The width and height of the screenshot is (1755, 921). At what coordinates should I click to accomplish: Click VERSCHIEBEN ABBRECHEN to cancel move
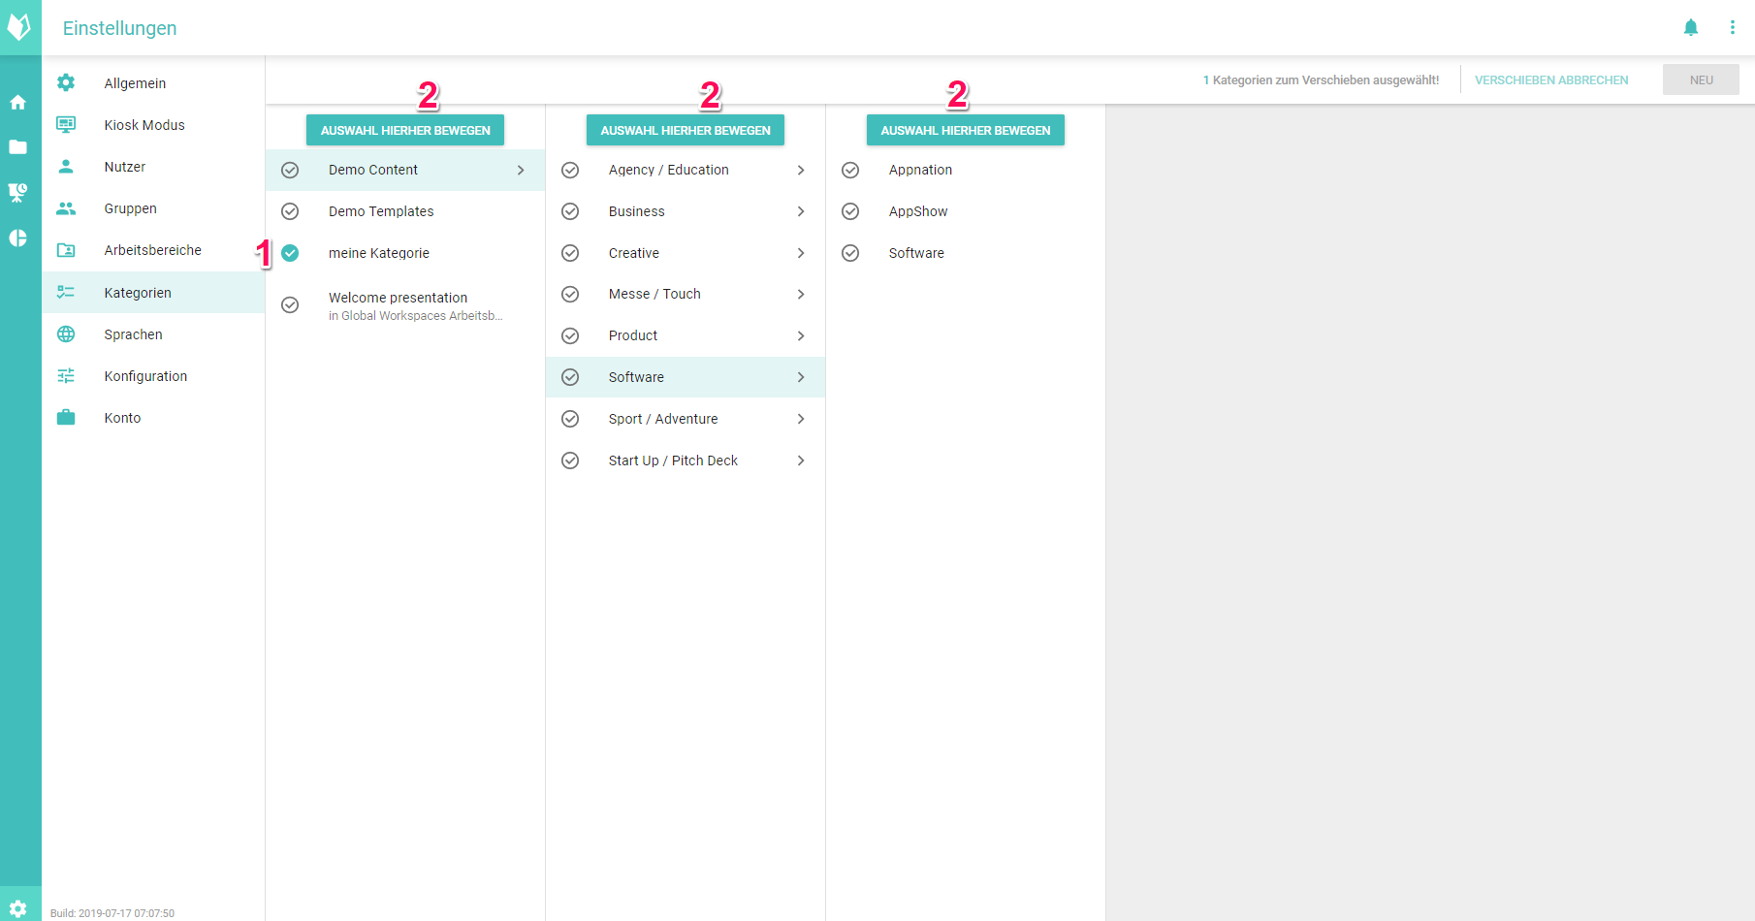pyautogui.click(x=1551, y=80)
